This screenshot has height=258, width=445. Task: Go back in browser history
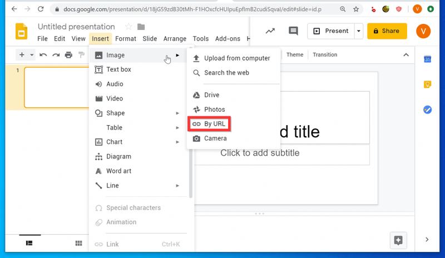[x=14, y=9]
